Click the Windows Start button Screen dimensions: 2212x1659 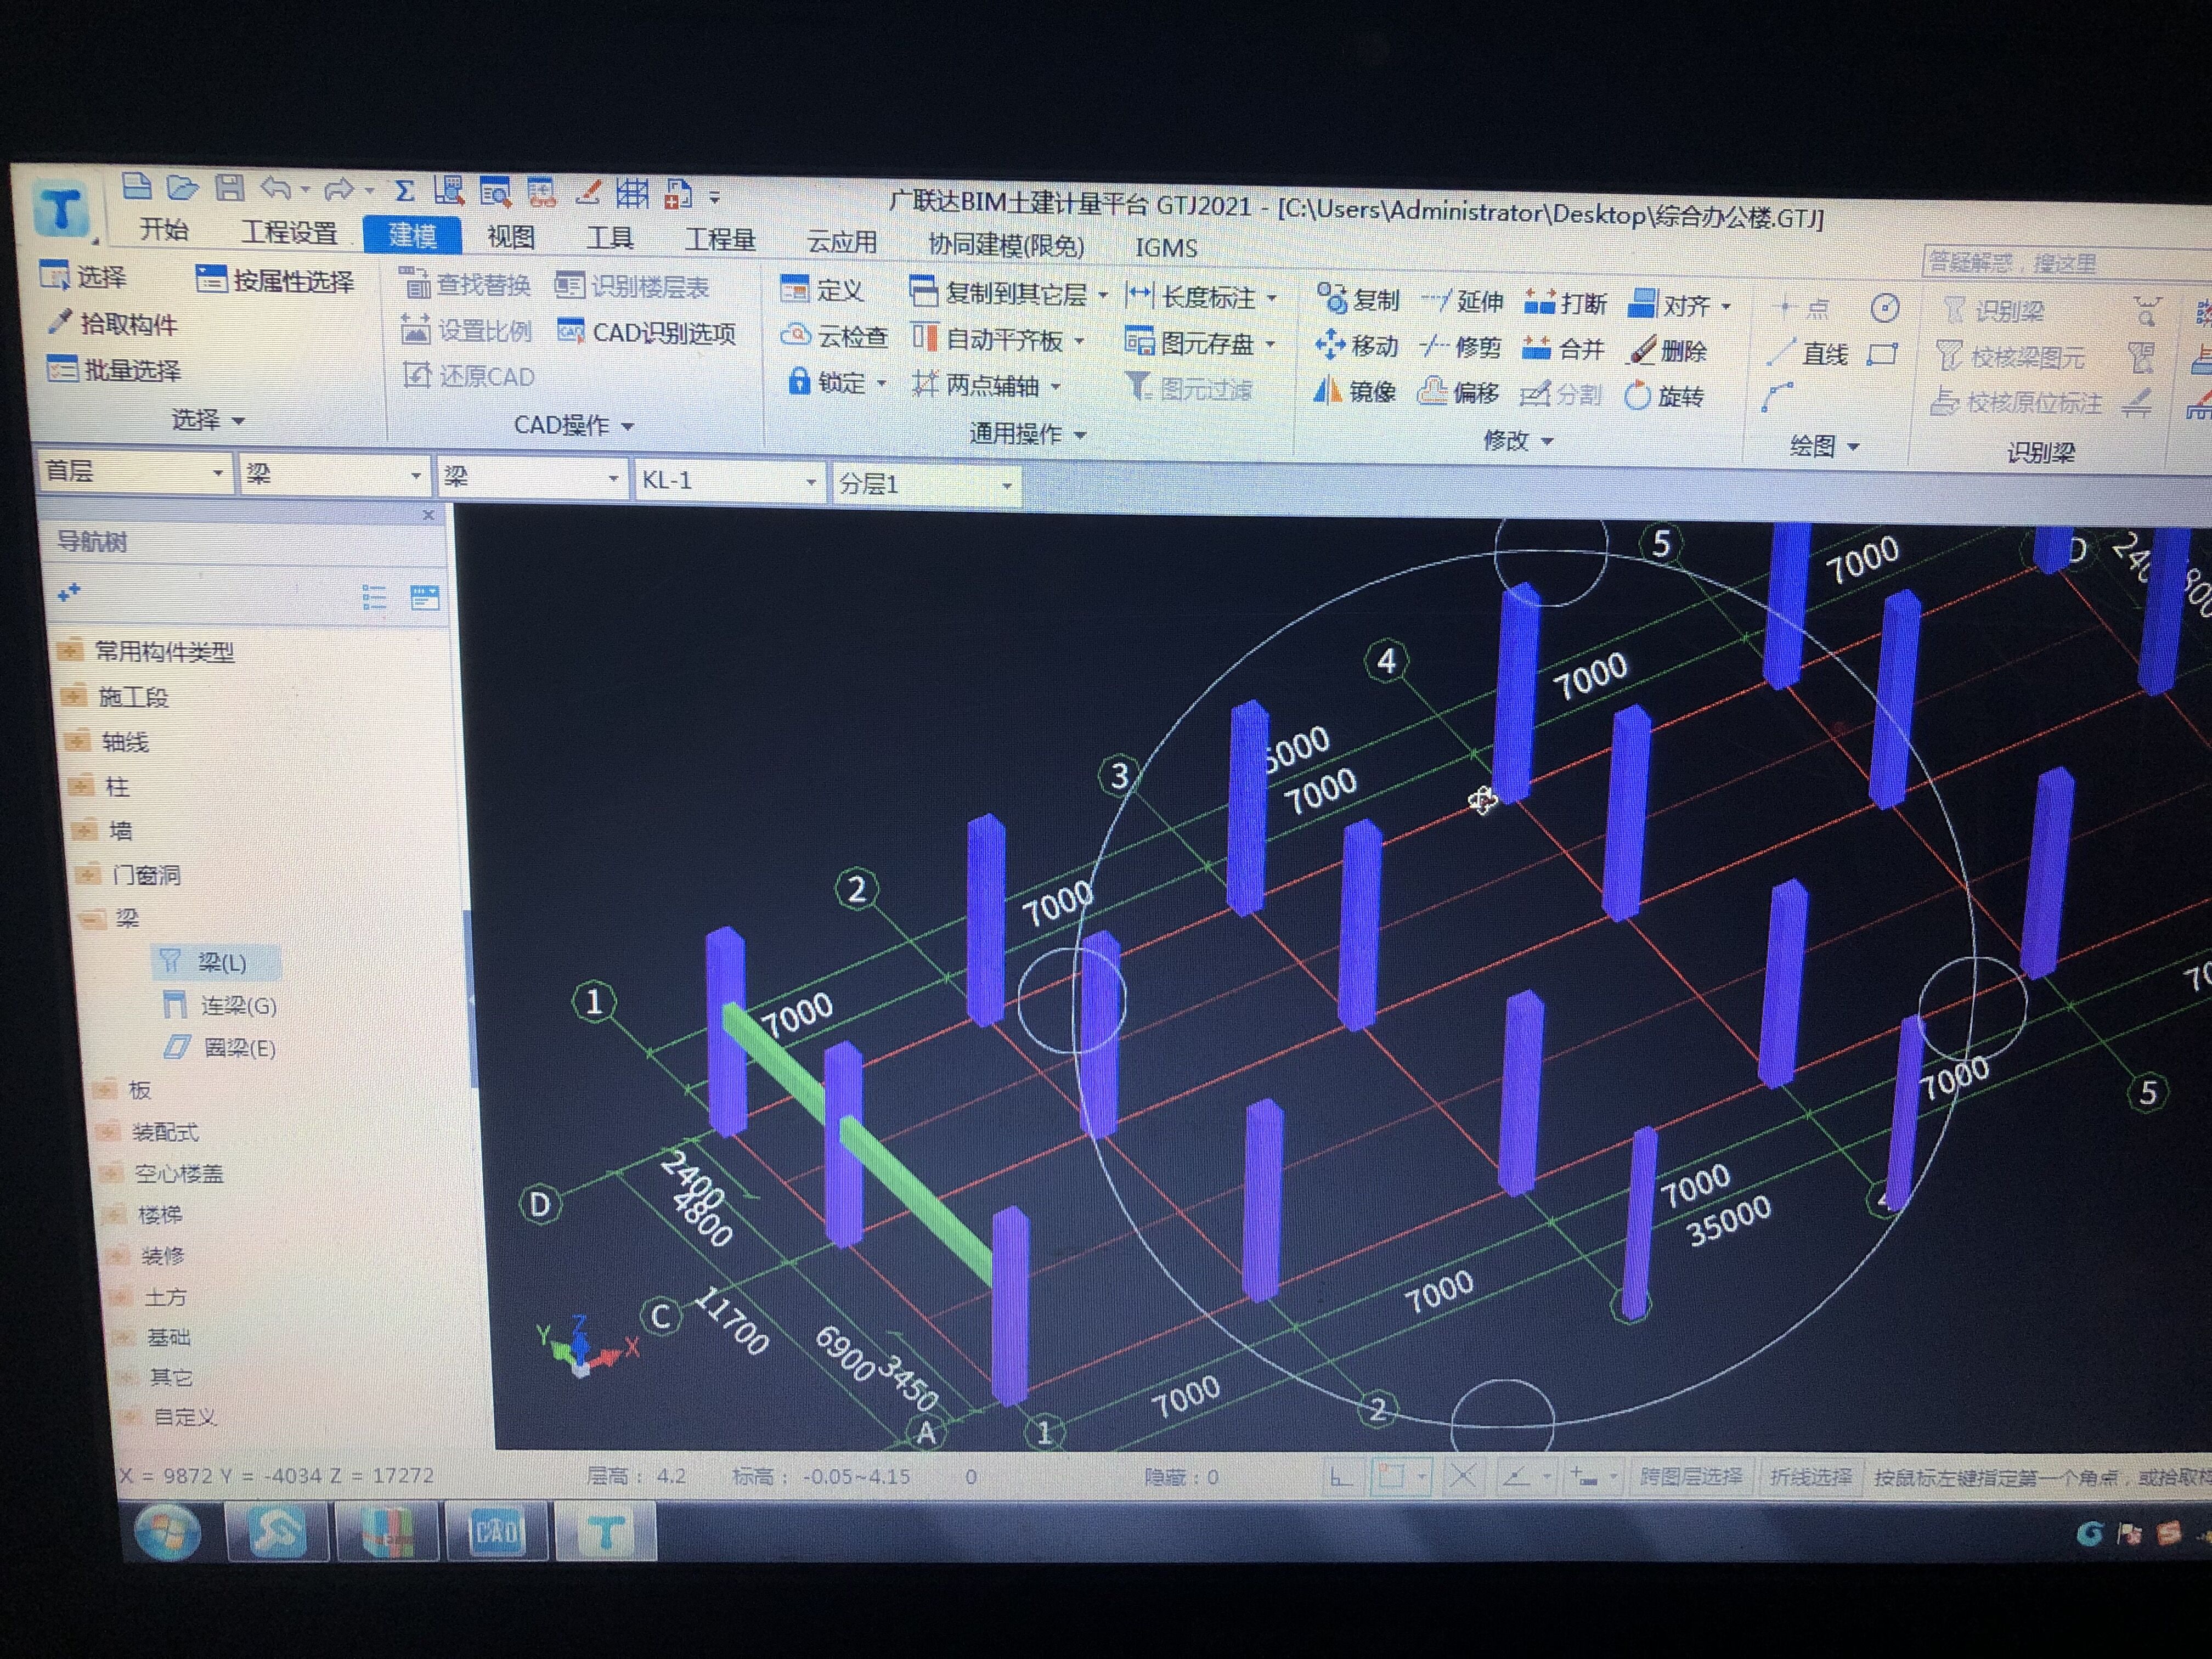click(168, 1532)
